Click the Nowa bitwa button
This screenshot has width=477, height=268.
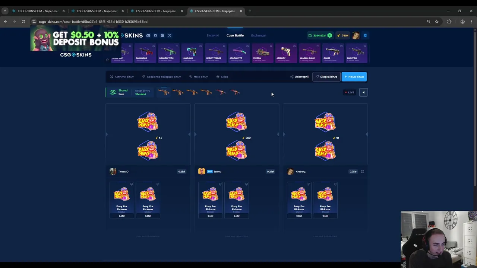(354, 77)
